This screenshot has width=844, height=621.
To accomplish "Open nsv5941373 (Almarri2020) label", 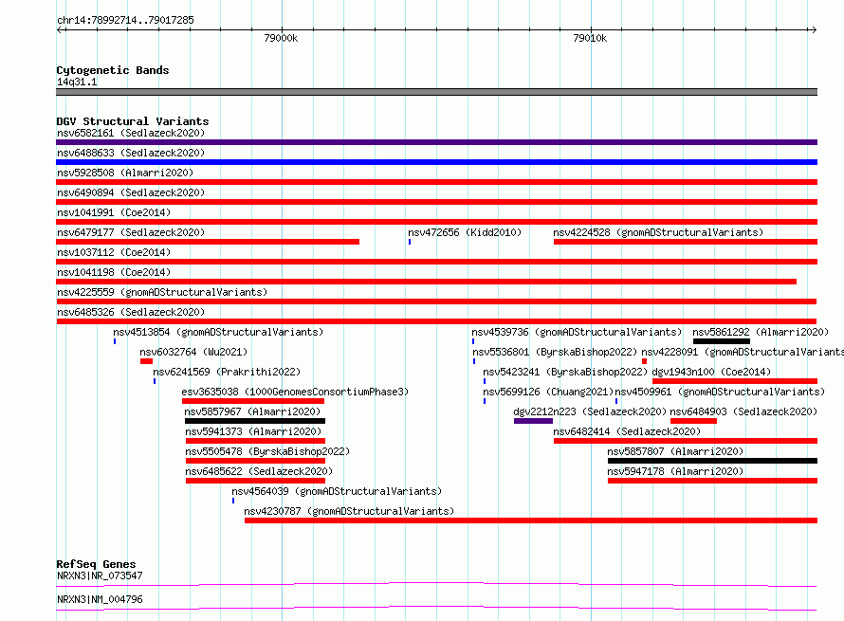I will (253, 431).
